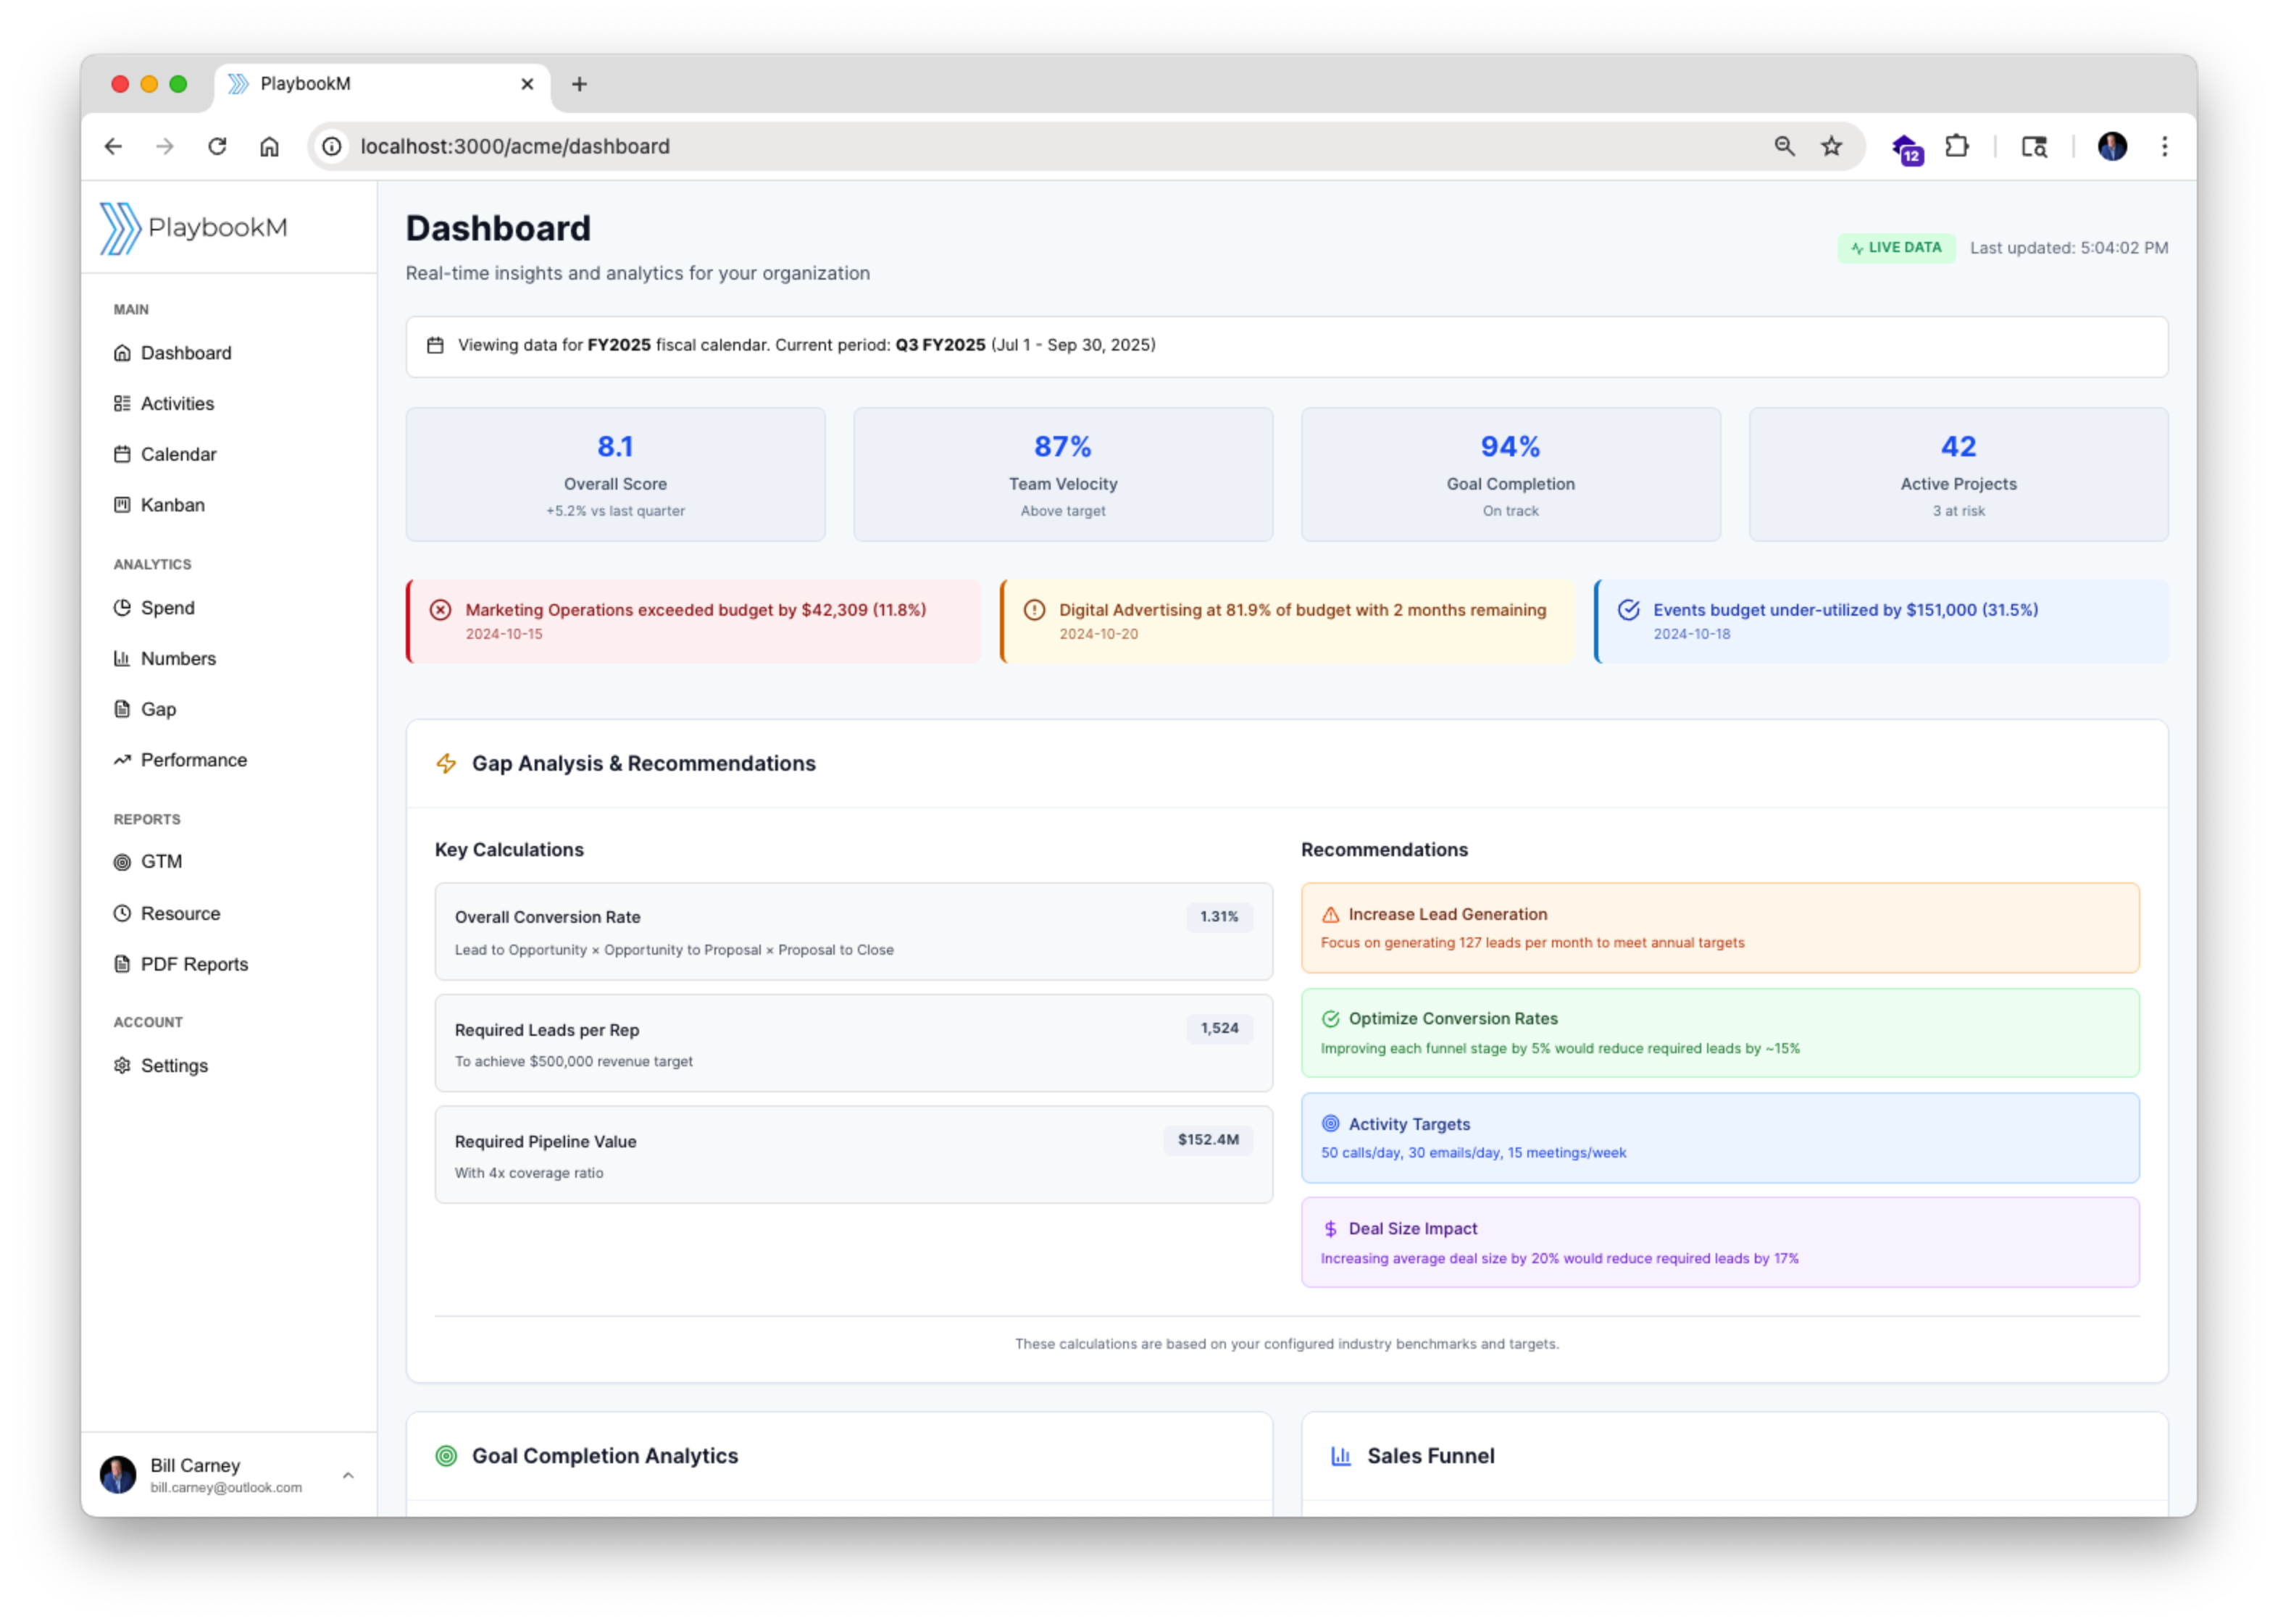
Task: Open the Chrome three-dot menu
Action: click(2164, 146)
